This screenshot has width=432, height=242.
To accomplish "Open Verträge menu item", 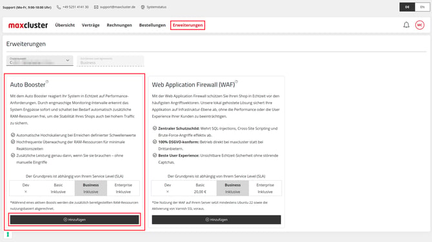I will tap(91, 25).
